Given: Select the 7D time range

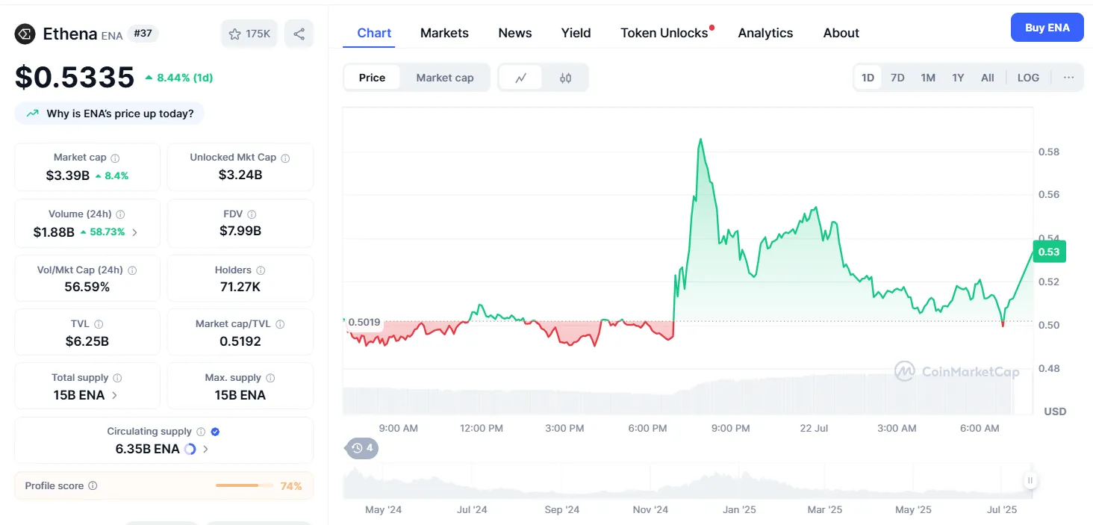Looking at the screenshot, I should pyautogui.click(x=897, y=78).
